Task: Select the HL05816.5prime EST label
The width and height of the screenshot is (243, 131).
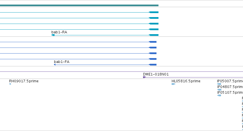Action: tap(186, 81)
